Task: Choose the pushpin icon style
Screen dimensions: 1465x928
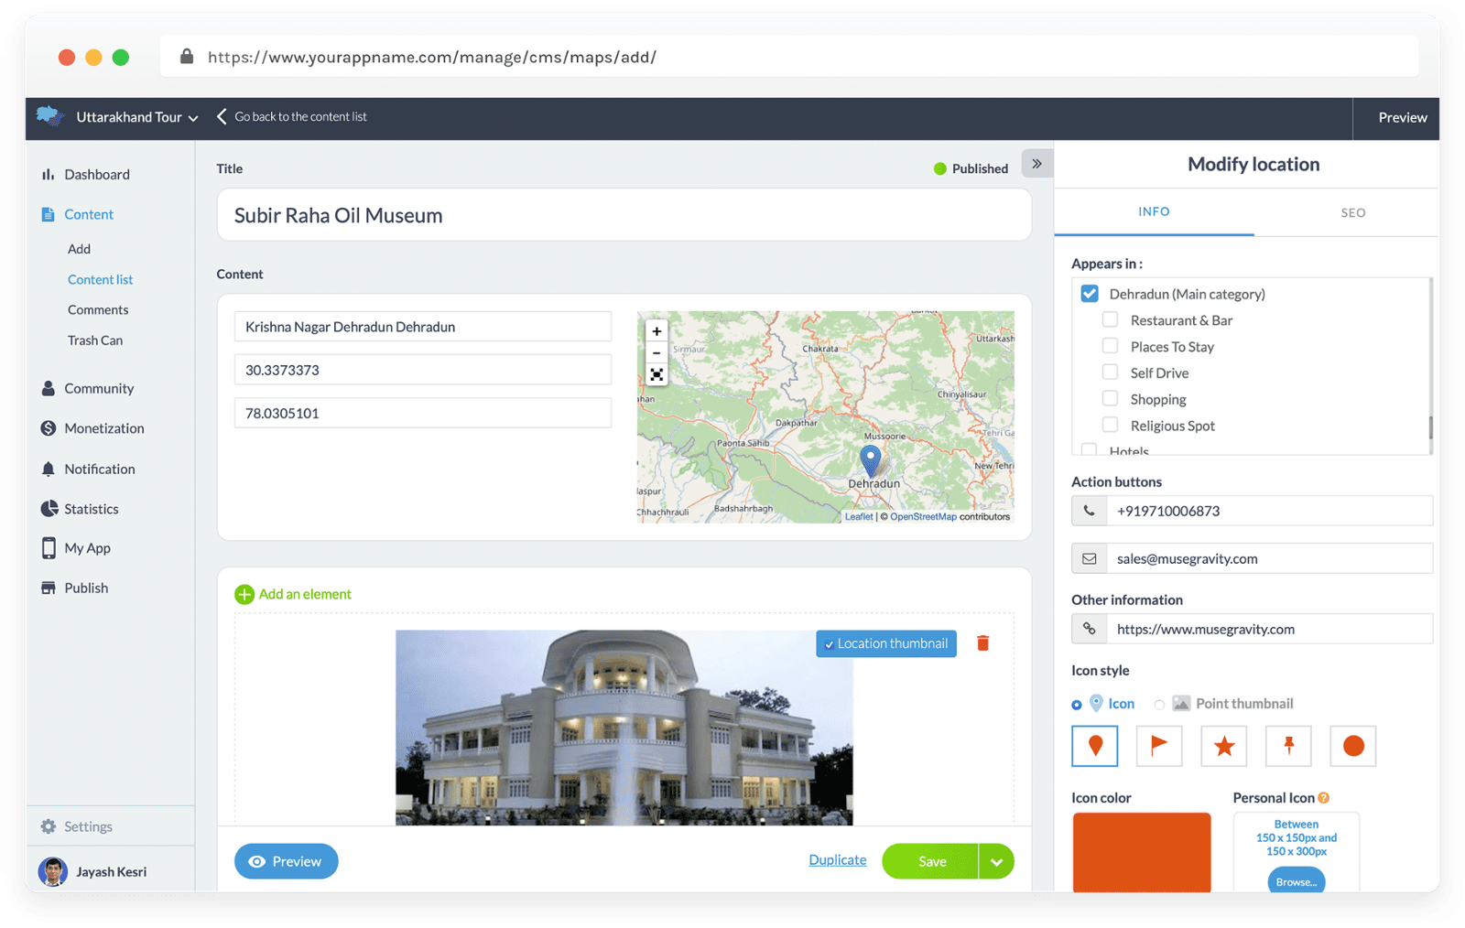Action: [x=1288, y=746]
